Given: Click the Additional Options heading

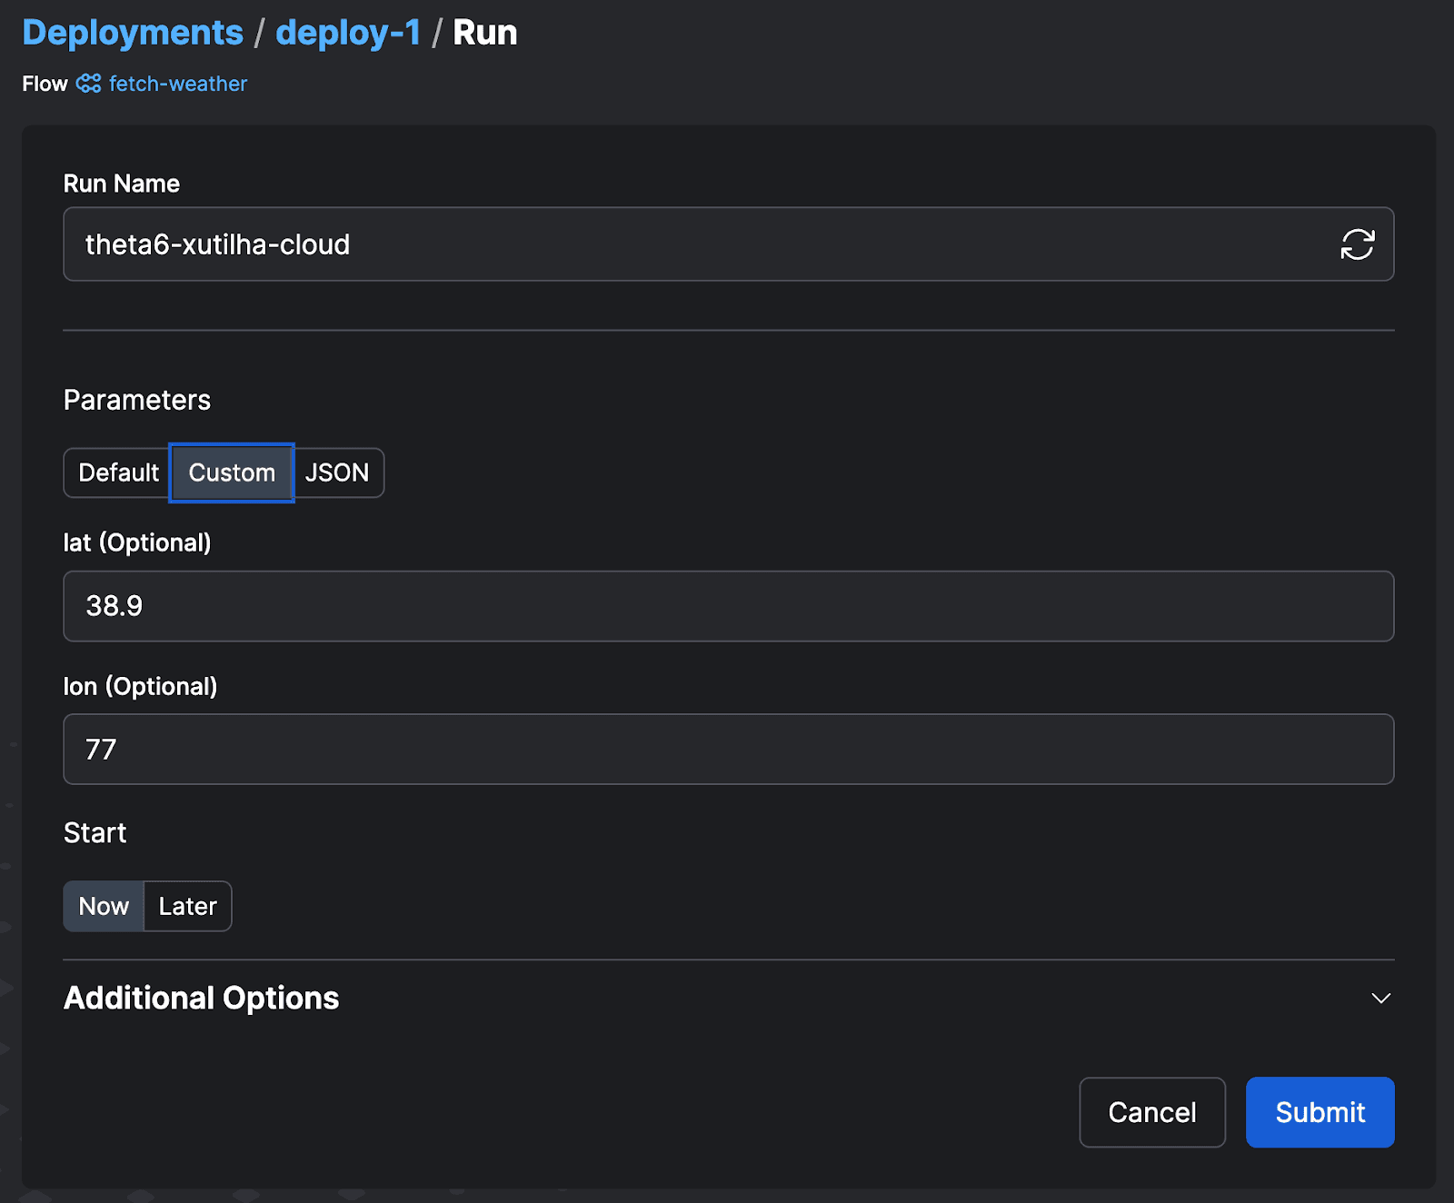Looking at the screenshot, I should click(201, 999).
